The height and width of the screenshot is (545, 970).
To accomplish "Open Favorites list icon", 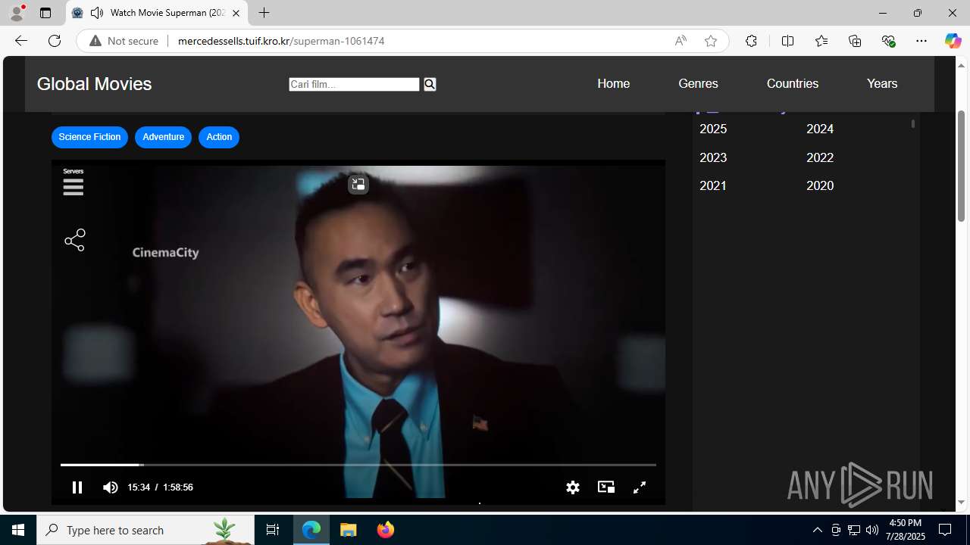I will click(821, 41).
